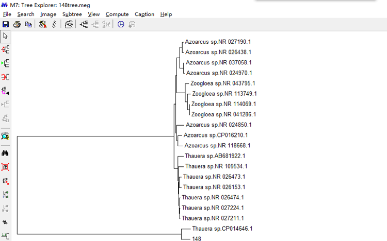Click the tree with magnifier sidebar icon

pyautogui.click(x=5, y=136)
